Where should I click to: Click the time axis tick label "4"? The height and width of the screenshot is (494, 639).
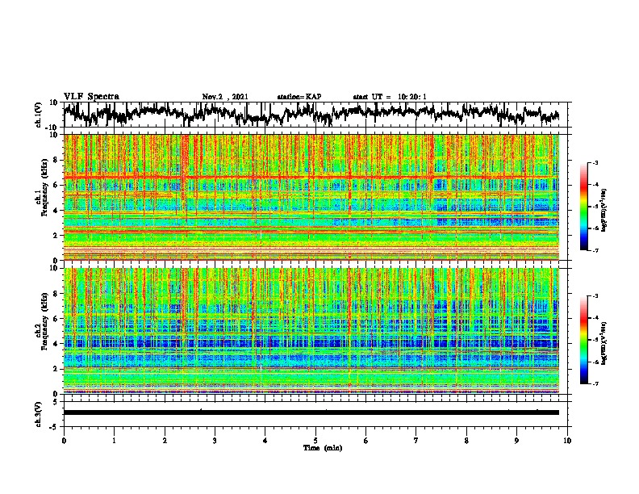point(265,441)
